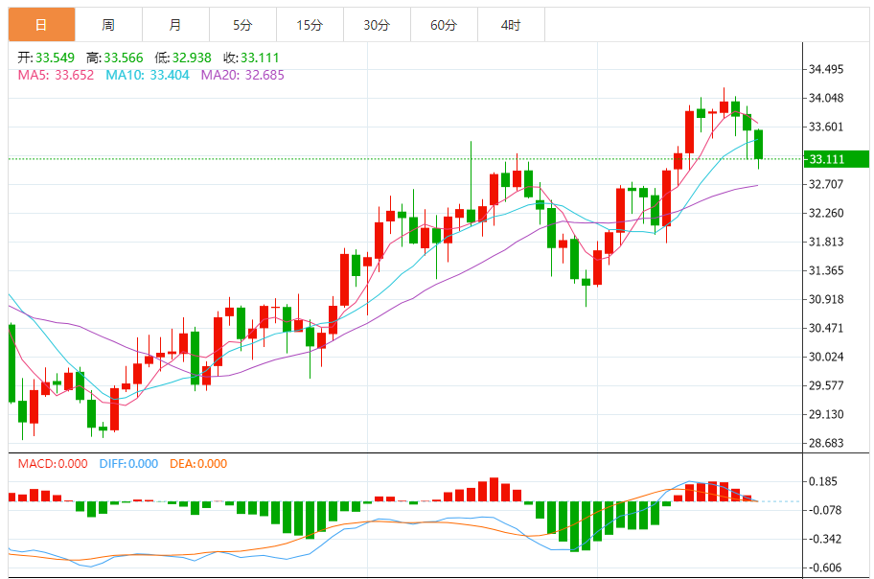
Task: Click the 31.365 price axis label
Action: [826, 270]
